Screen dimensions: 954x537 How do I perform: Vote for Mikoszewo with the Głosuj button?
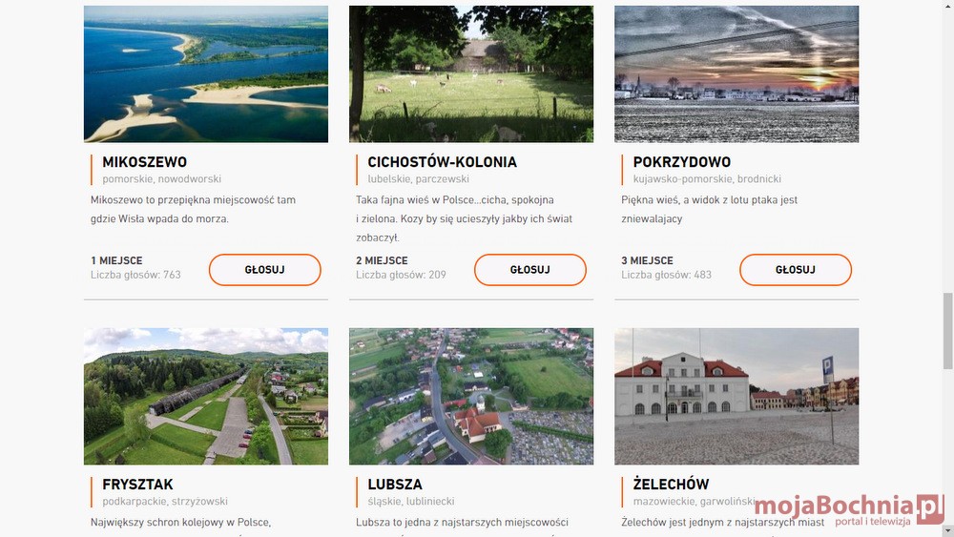pos(264,270)
